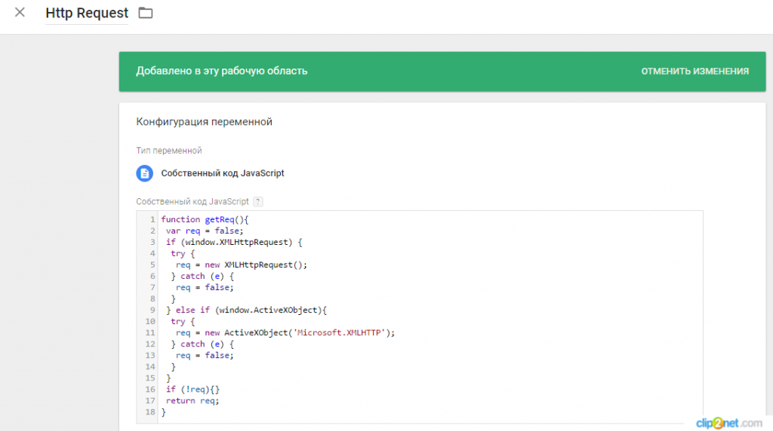Edit the Http Request variable name

coord(87,13)
